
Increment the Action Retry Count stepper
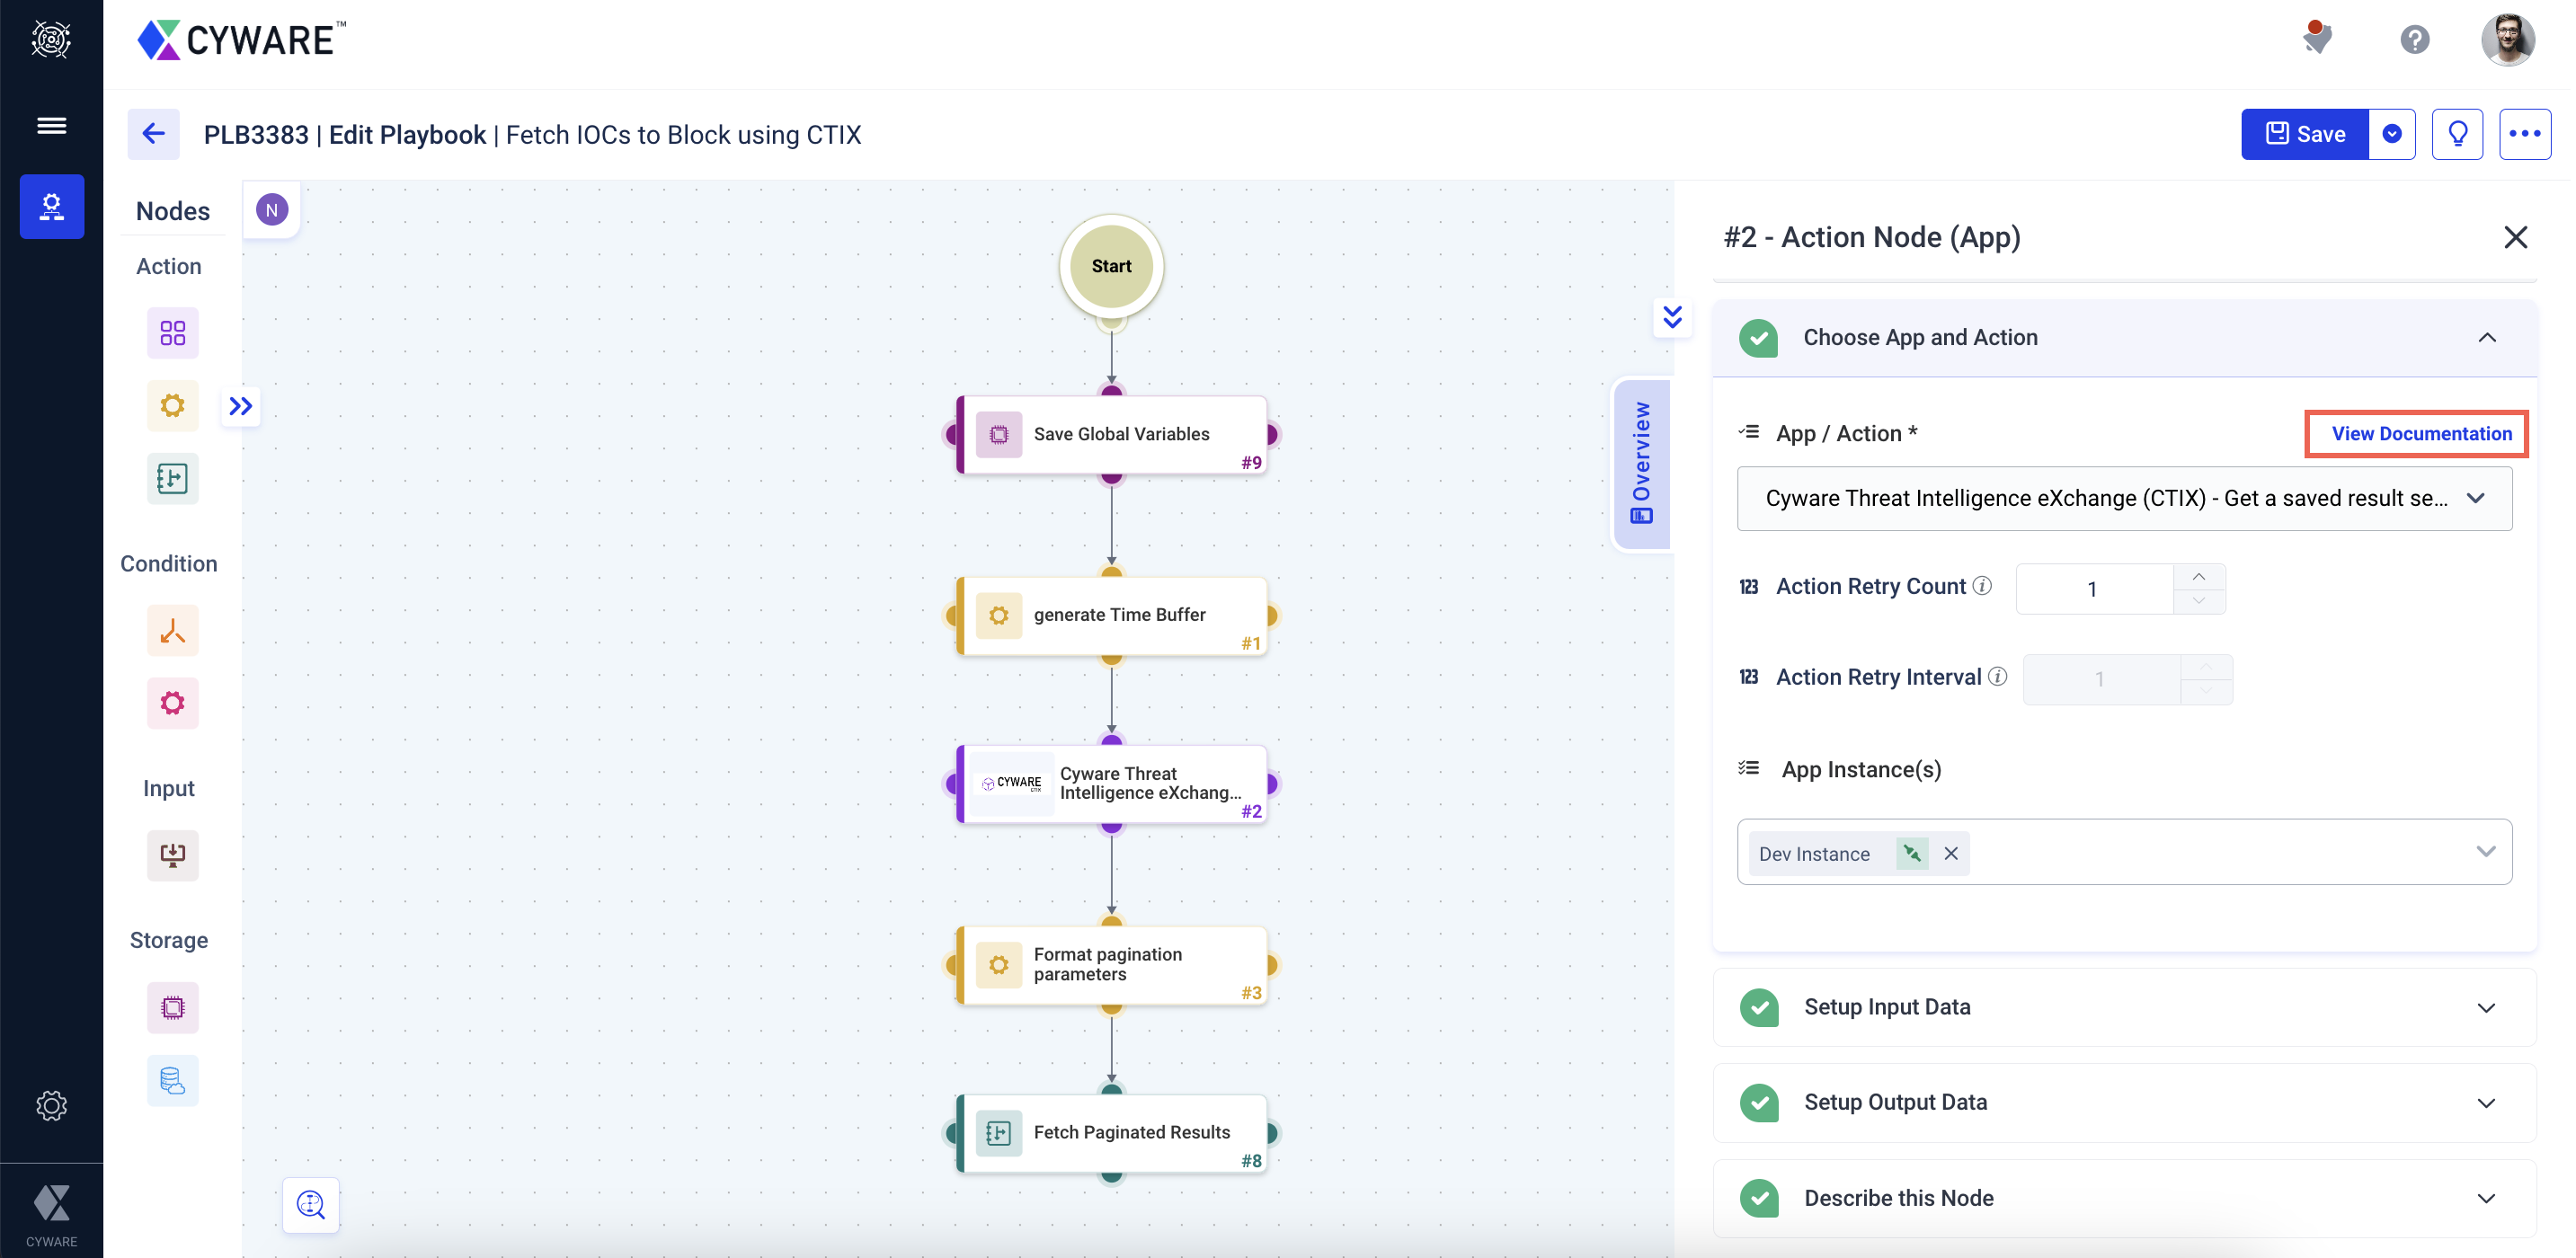2198,577
